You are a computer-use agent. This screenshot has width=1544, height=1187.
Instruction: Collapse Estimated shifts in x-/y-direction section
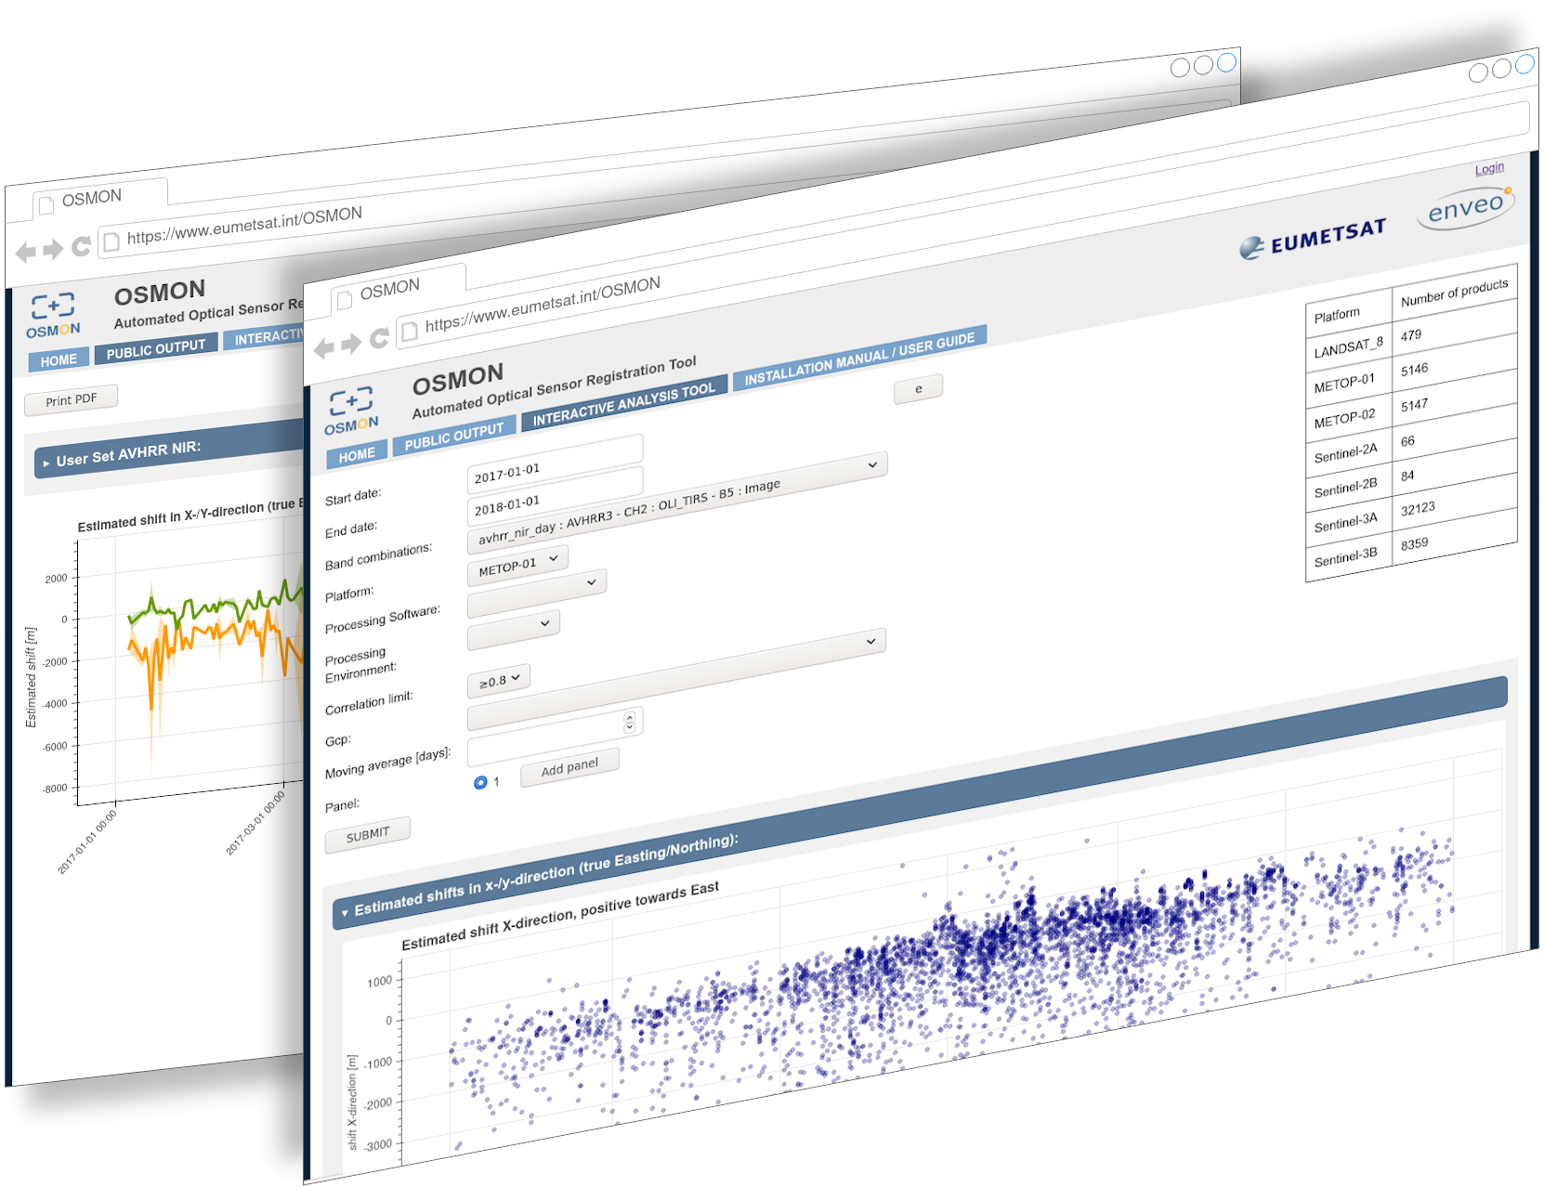click(x=919, y=804)
